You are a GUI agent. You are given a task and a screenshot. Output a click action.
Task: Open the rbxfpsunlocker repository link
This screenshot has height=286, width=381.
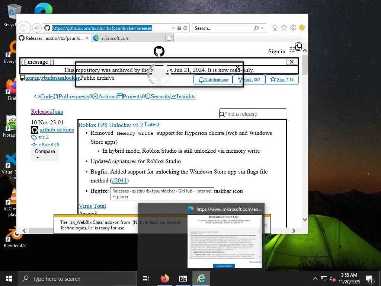click(x=61, y=78)
